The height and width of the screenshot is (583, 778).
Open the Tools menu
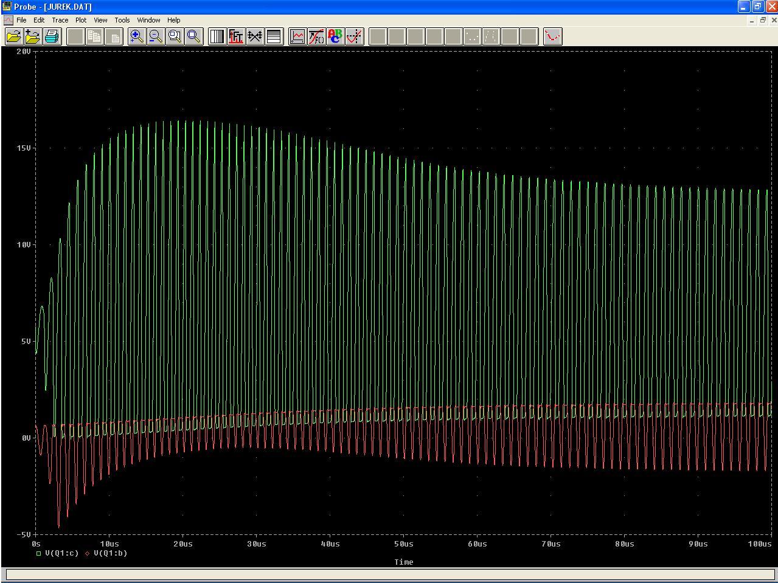[x=122, y=20]
